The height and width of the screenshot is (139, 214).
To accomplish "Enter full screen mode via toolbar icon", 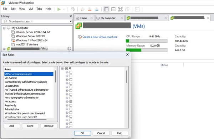I will pos(120,9).
